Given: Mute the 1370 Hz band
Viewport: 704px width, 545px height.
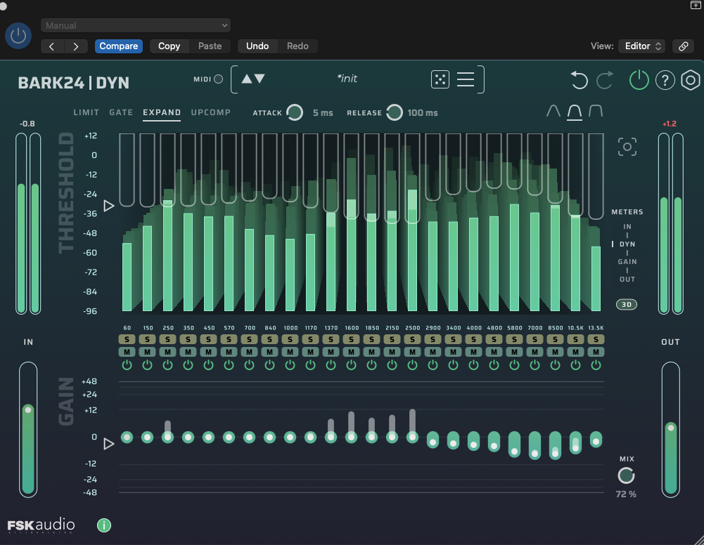Looking at the screenshot, I should point(331,352).
